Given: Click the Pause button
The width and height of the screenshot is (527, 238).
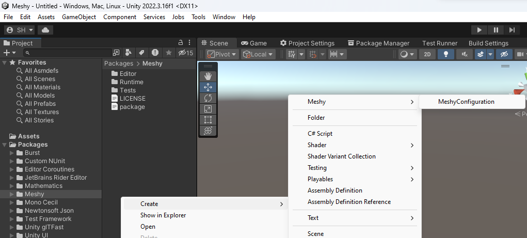Looking at the screenshot, I should [496, 30].
